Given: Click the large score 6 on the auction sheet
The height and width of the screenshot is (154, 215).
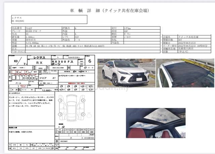Looking at the screenshot, I should click(90, 61).
